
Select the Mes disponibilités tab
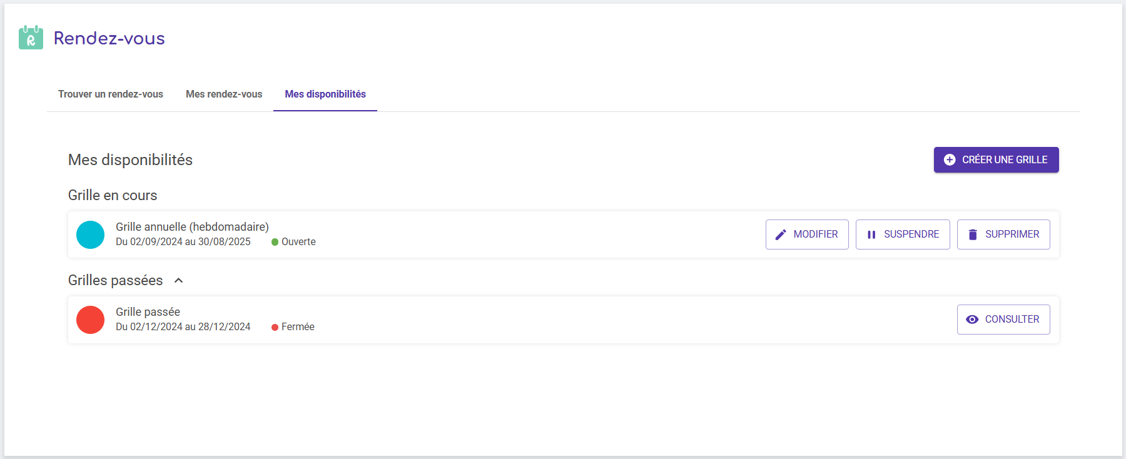tap(325, 94)
